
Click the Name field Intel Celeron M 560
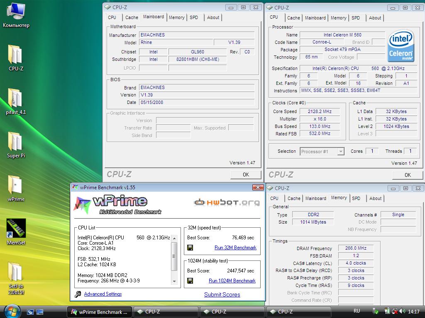[x=342, y=35]
